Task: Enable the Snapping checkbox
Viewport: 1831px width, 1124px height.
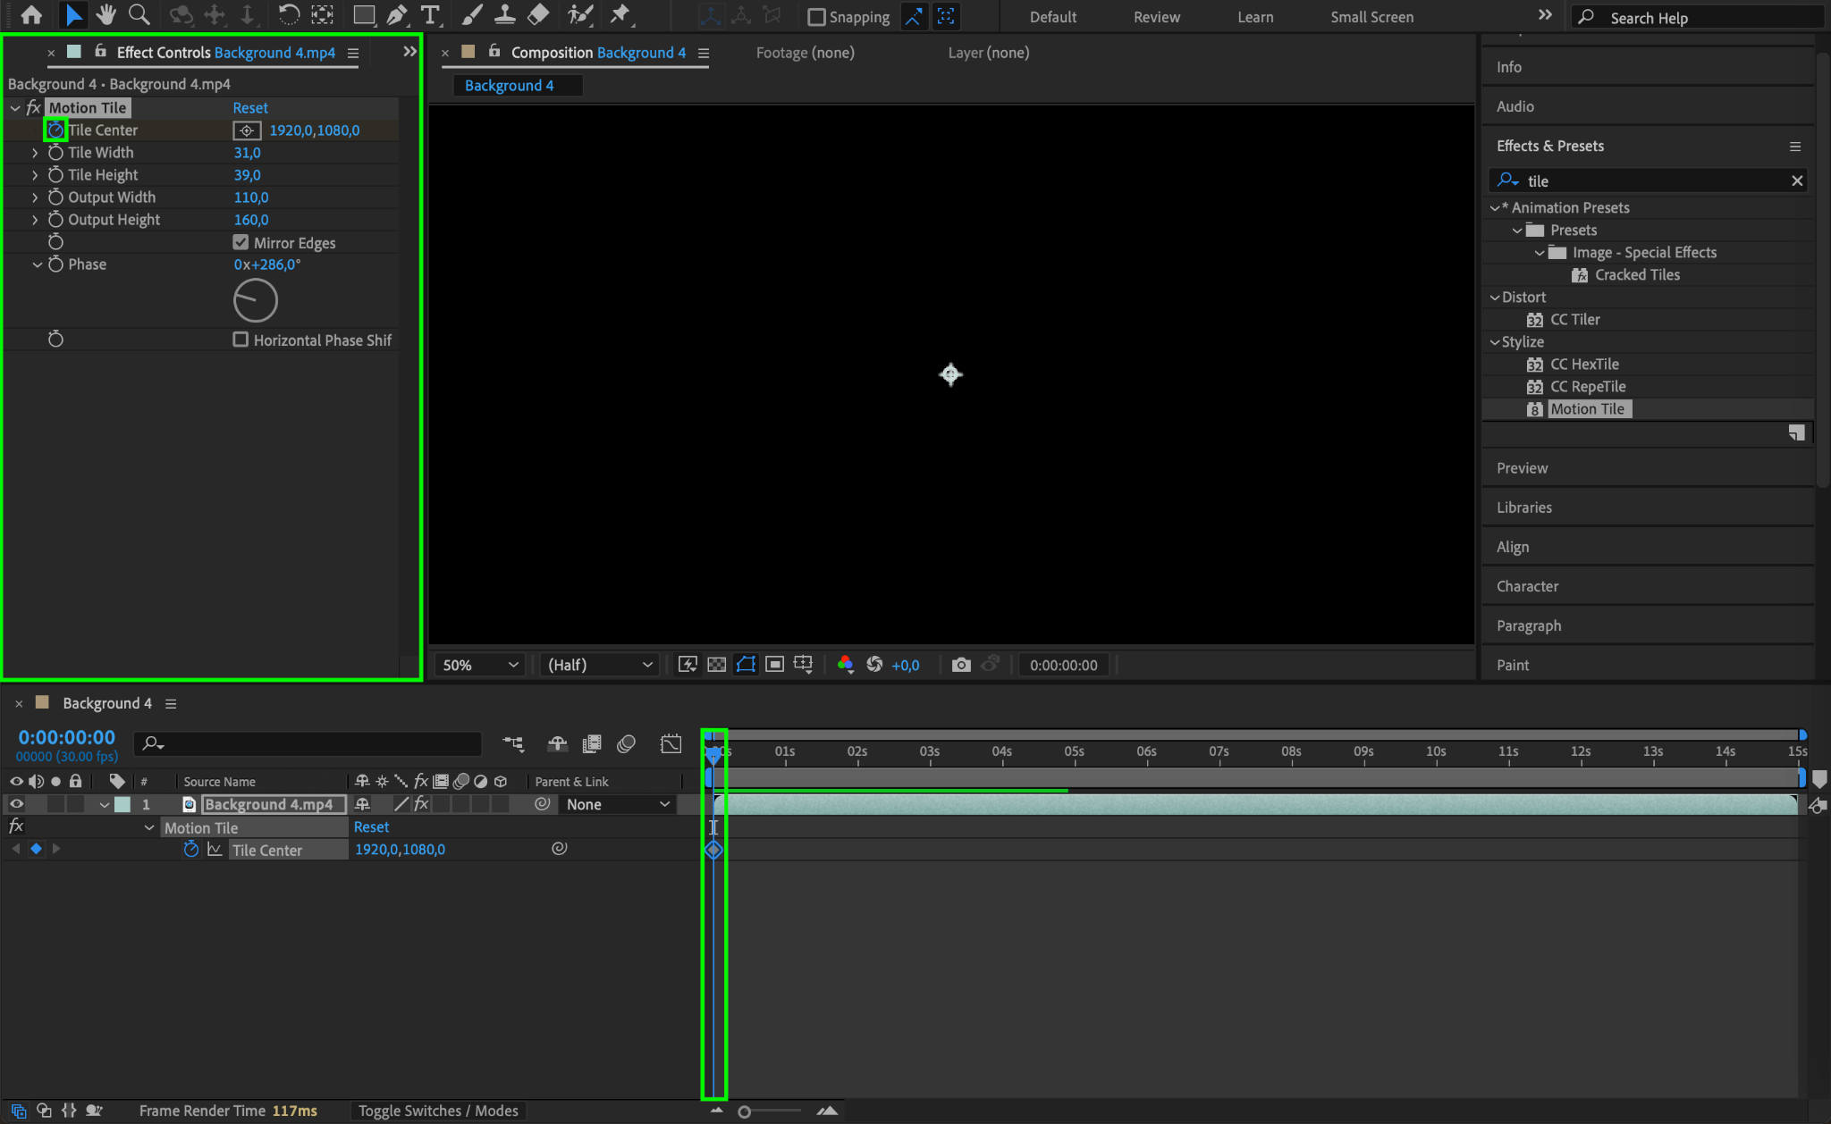Action: pos(816,17)
